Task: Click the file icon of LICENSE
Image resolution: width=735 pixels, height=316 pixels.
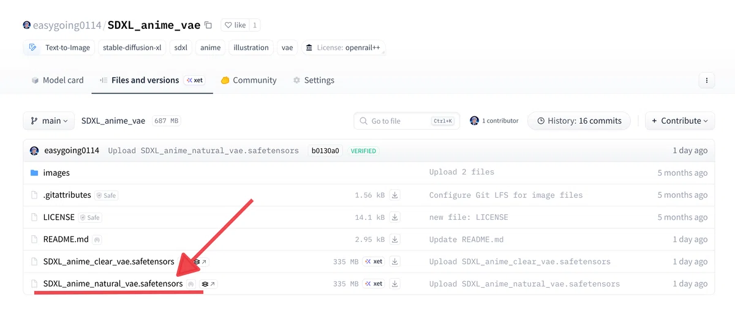Action: tap(34, 217)
